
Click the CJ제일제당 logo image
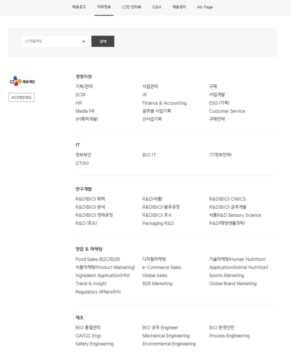[x=22, y=81]
